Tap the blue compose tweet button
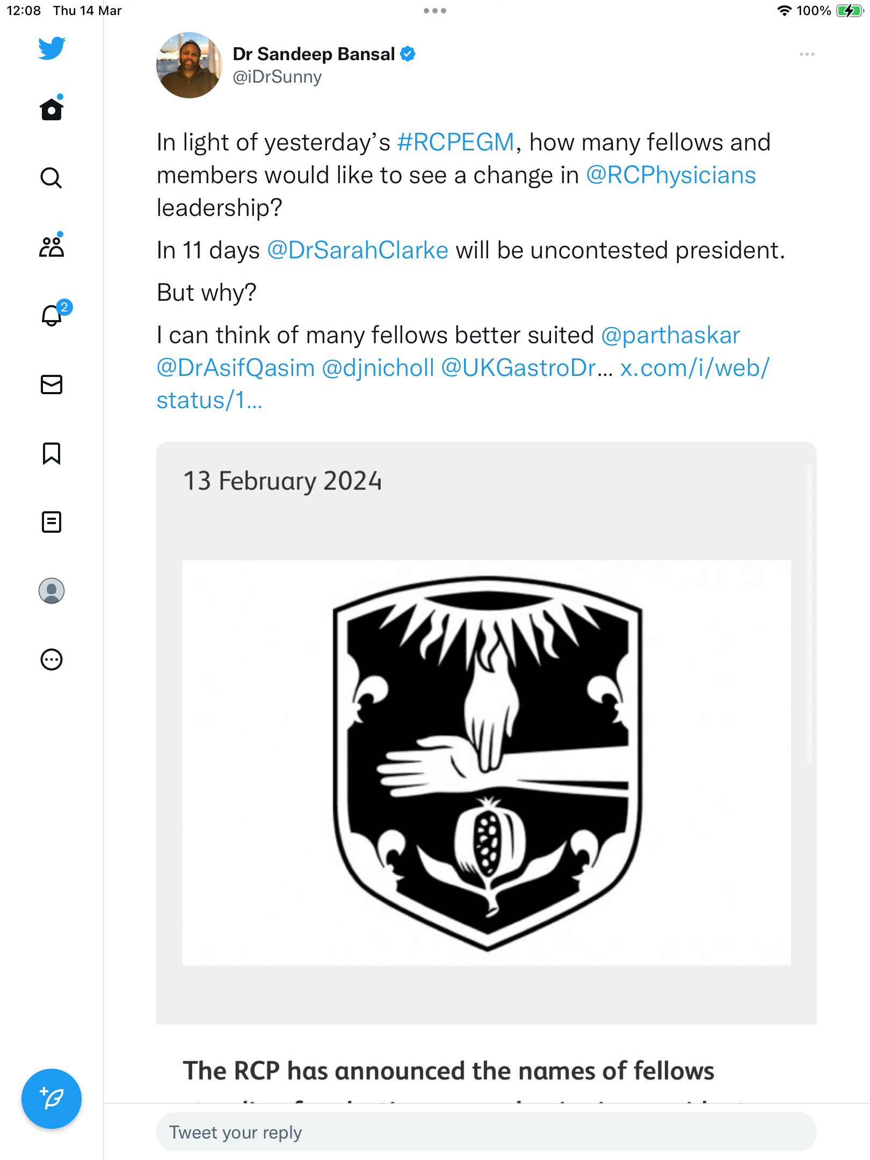The height and width of the screenshot is (1160, 870). click(x=52, y=1099)
